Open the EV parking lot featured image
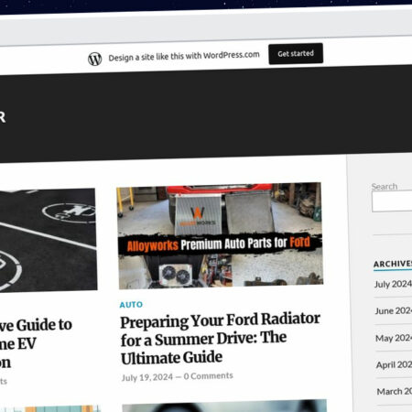Viewport: 412px width, 412px height. pyautogui.click(x=49, y=241)
